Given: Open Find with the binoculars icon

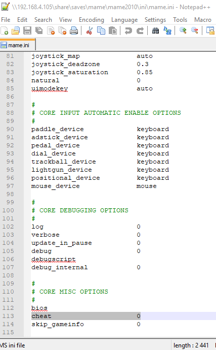Looking at the screenshot, I should coord(156,30).
